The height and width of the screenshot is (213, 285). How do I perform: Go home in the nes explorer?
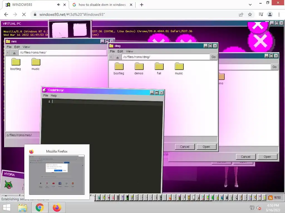14,53
